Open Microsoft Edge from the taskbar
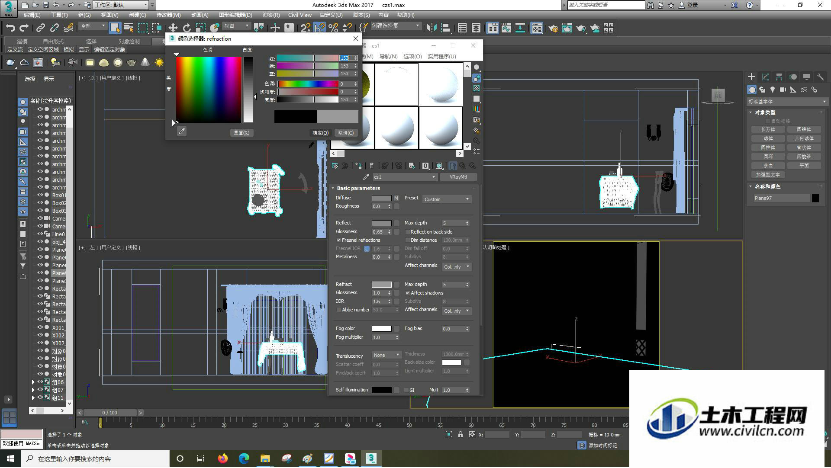This screenshot has height=468, width=831. (244, 458)
